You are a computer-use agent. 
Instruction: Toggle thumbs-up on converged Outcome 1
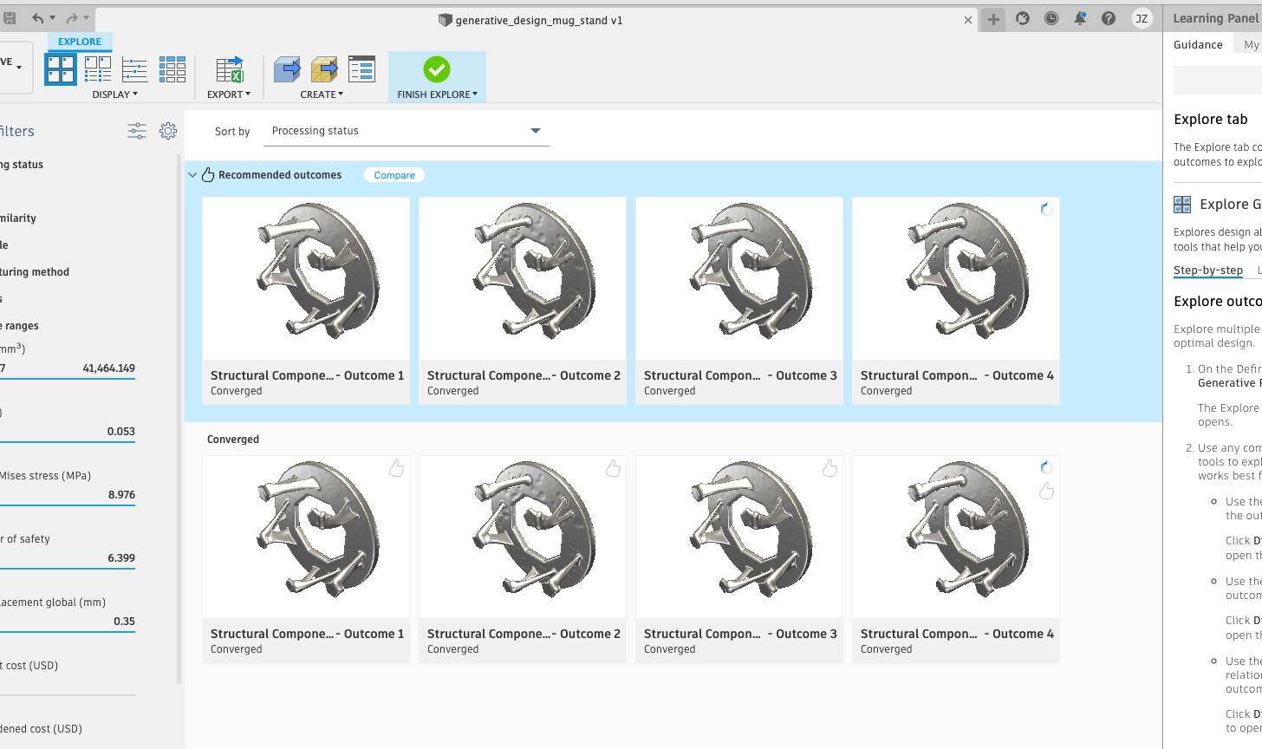pos(396,468)
